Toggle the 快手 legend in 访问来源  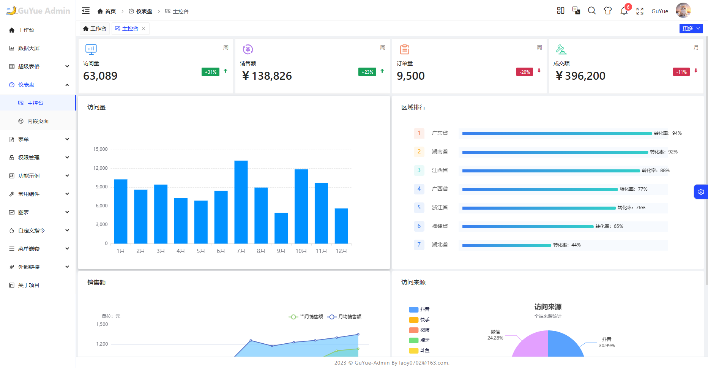tap(419, 320)
